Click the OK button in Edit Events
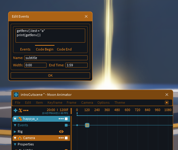Screen dimensions: 178x150 tap(50, 75)
